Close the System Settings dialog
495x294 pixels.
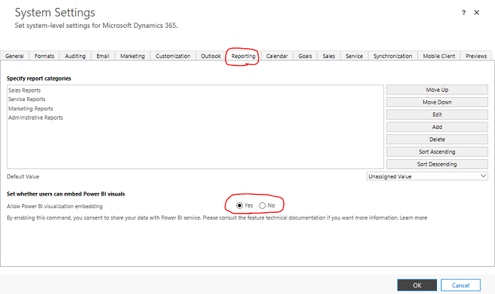(x=477, y=13)
